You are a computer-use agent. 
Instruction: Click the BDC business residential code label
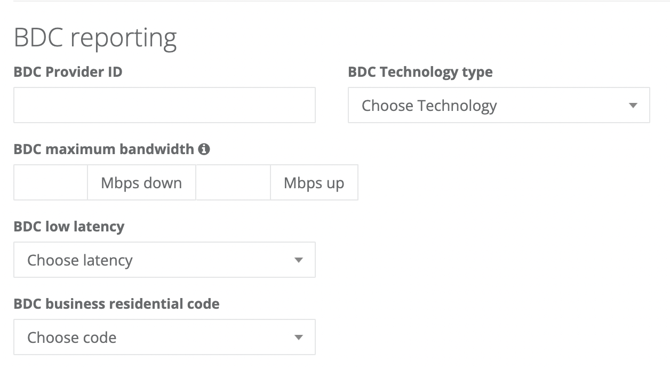click(116, 303)
